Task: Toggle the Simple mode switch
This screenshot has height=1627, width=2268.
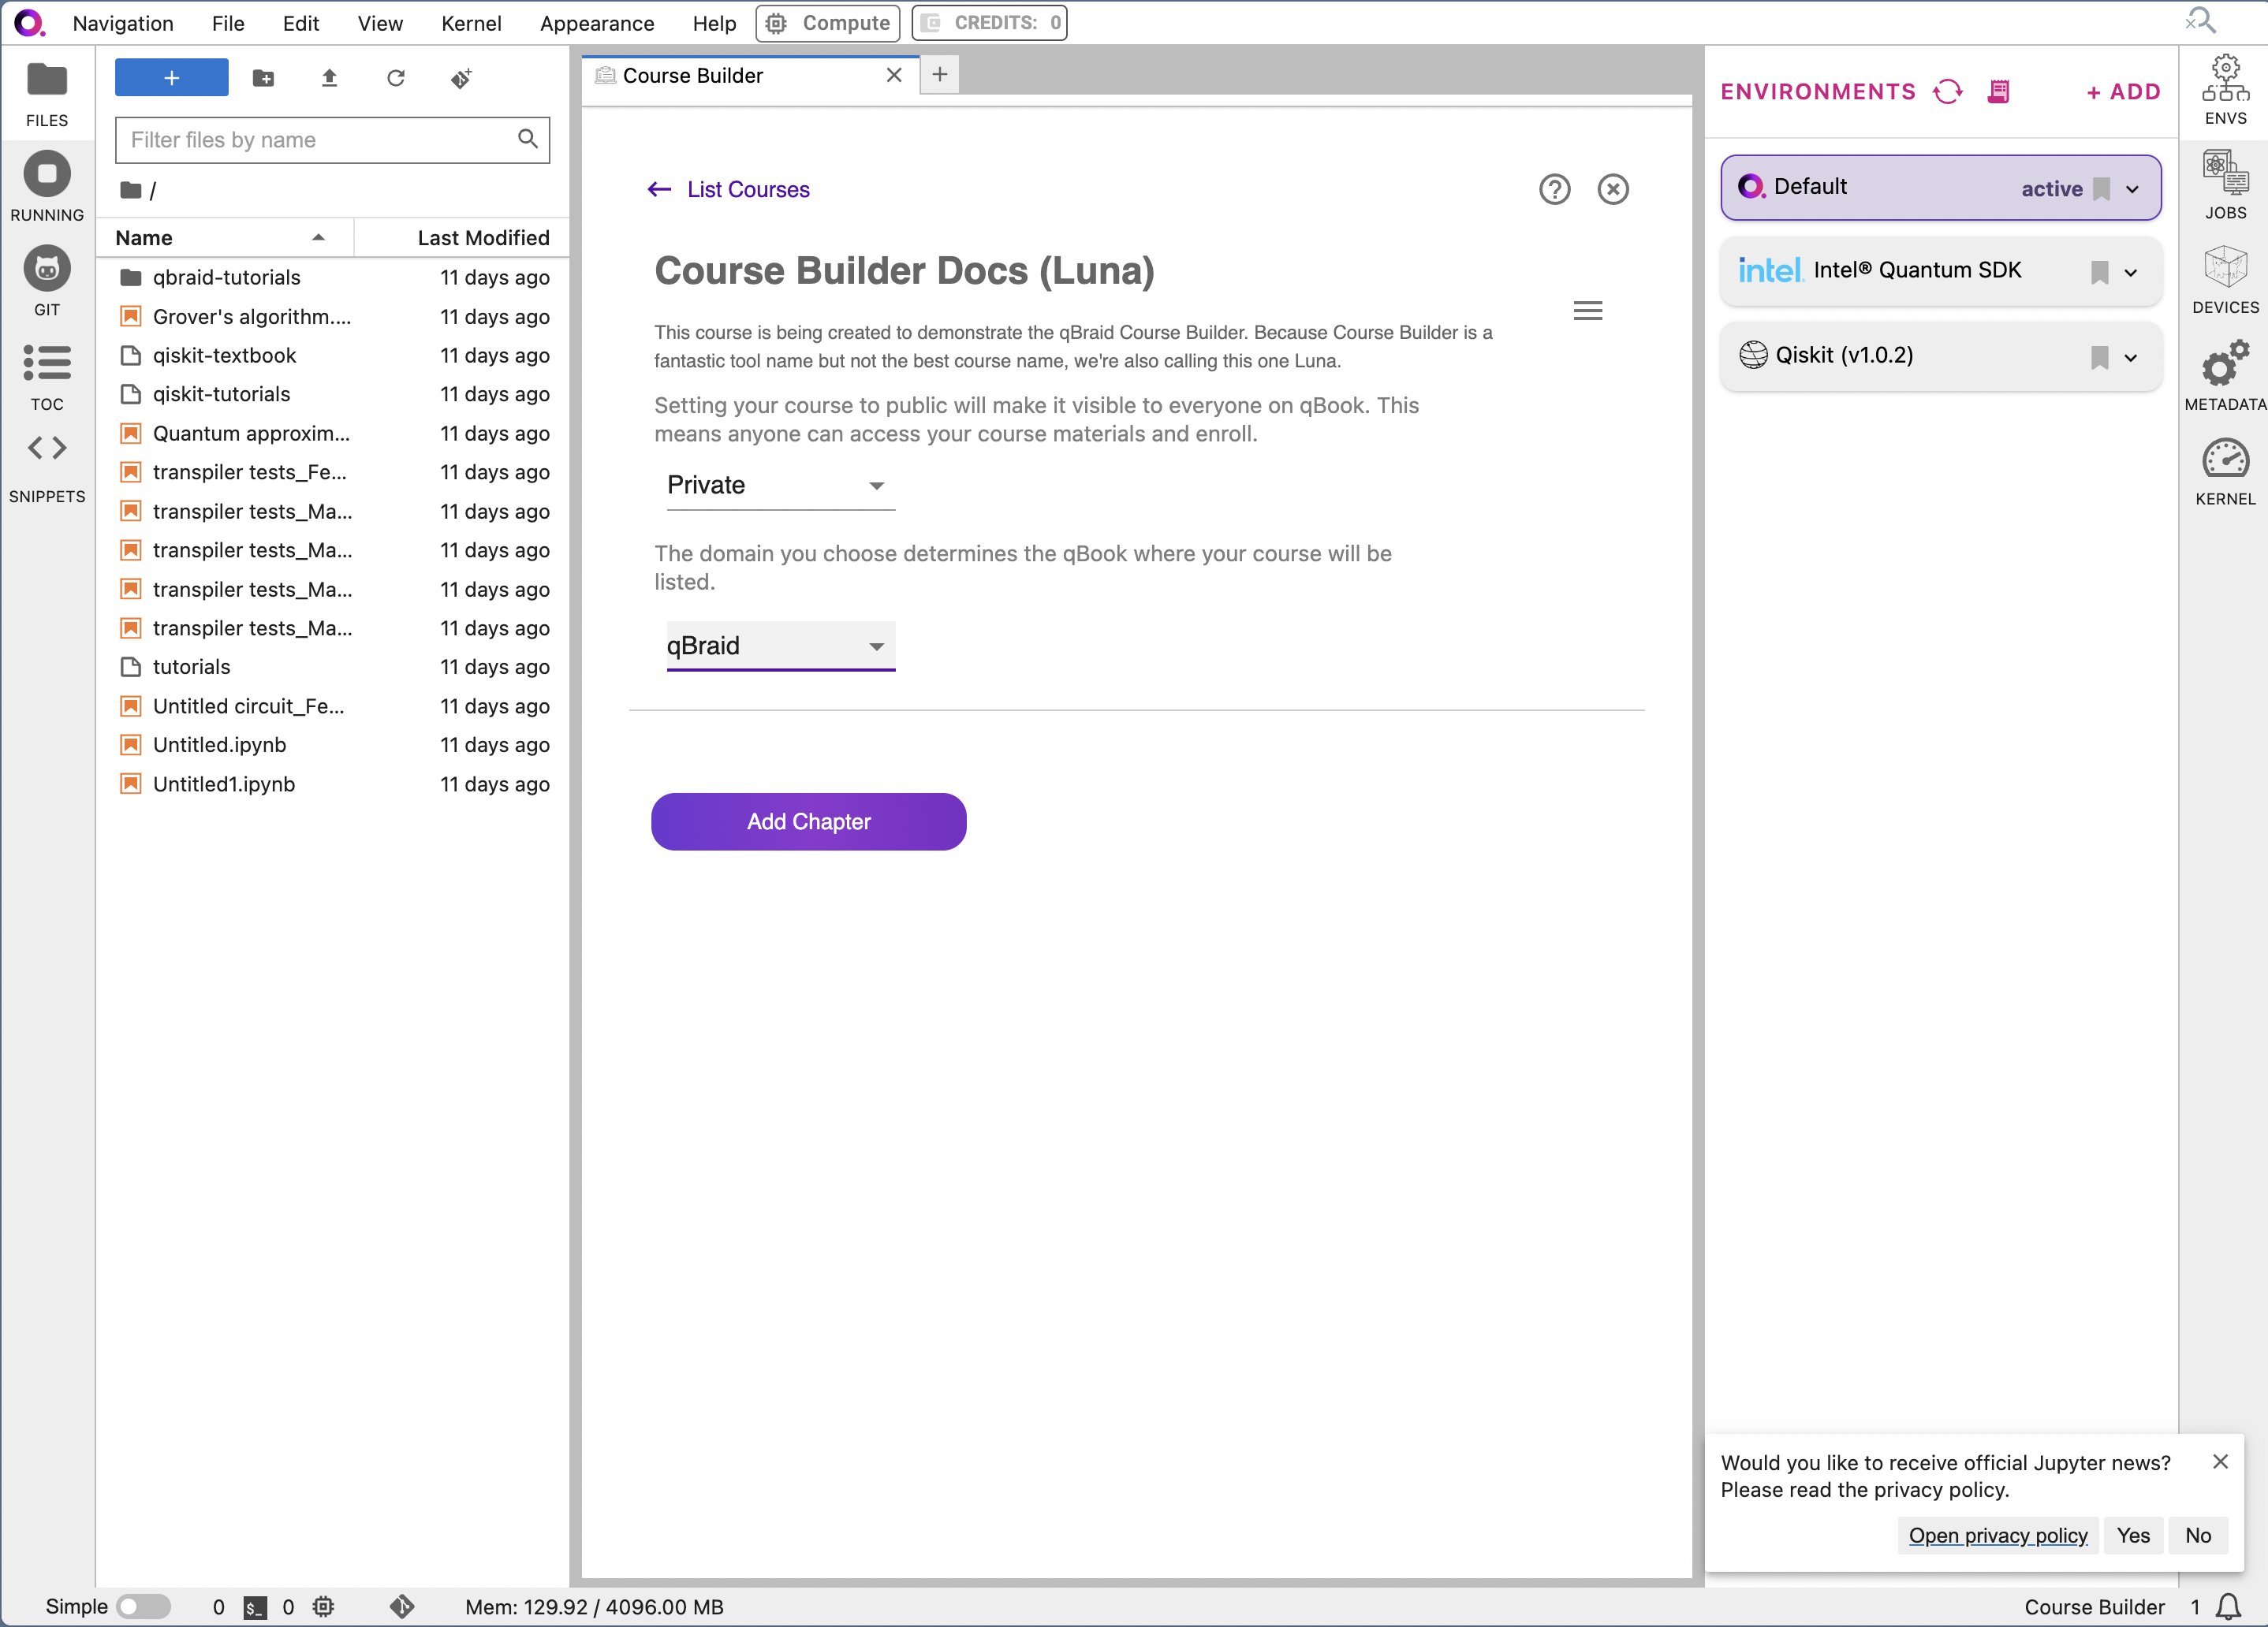Action: 143,1606
